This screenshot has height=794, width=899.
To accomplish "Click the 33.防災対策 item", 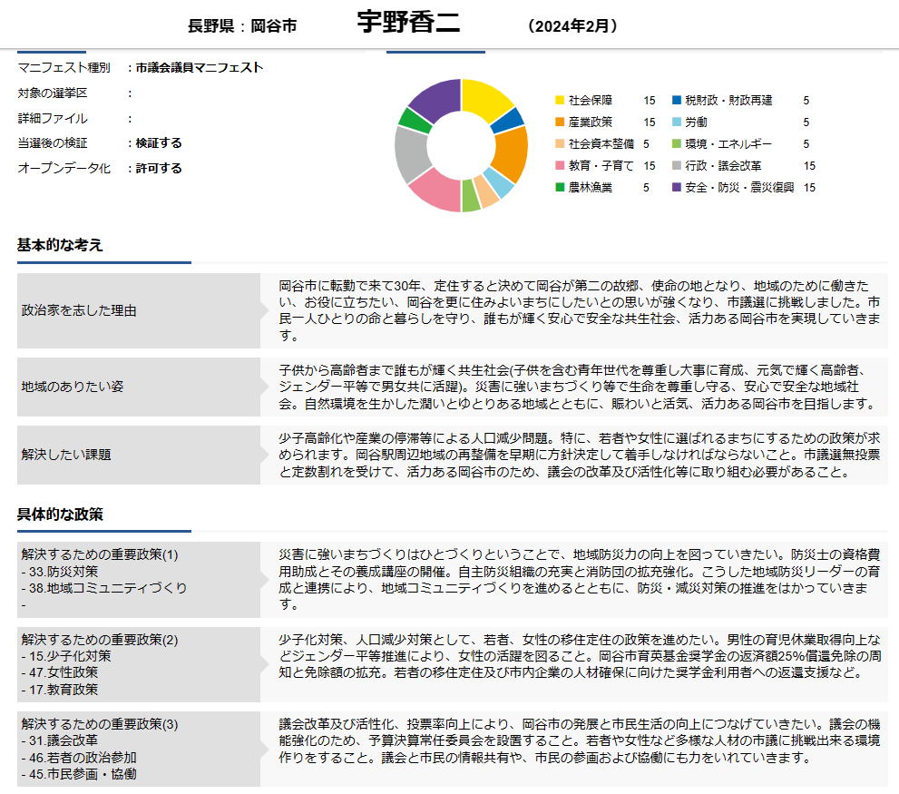I will point(60,572).
